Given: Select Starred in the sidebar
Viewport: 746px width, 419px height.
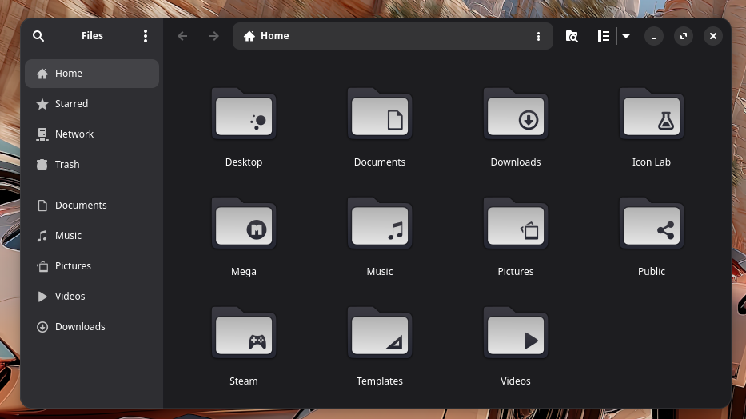Looking at the screenshot, I should 71,104.
